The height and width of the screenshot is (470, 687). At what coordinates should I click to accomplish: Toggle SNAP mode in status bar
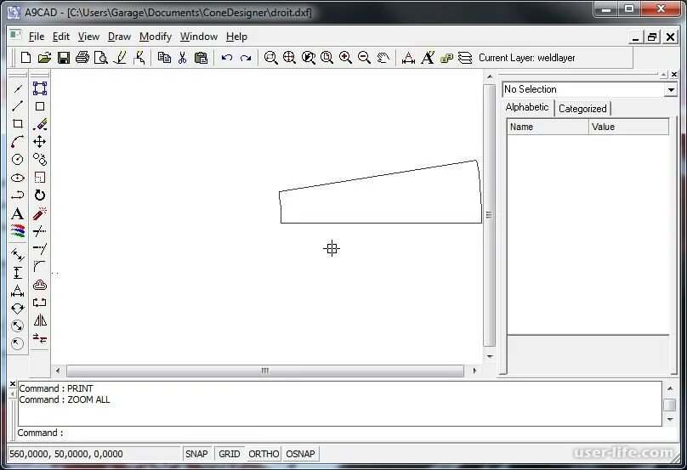196,454
